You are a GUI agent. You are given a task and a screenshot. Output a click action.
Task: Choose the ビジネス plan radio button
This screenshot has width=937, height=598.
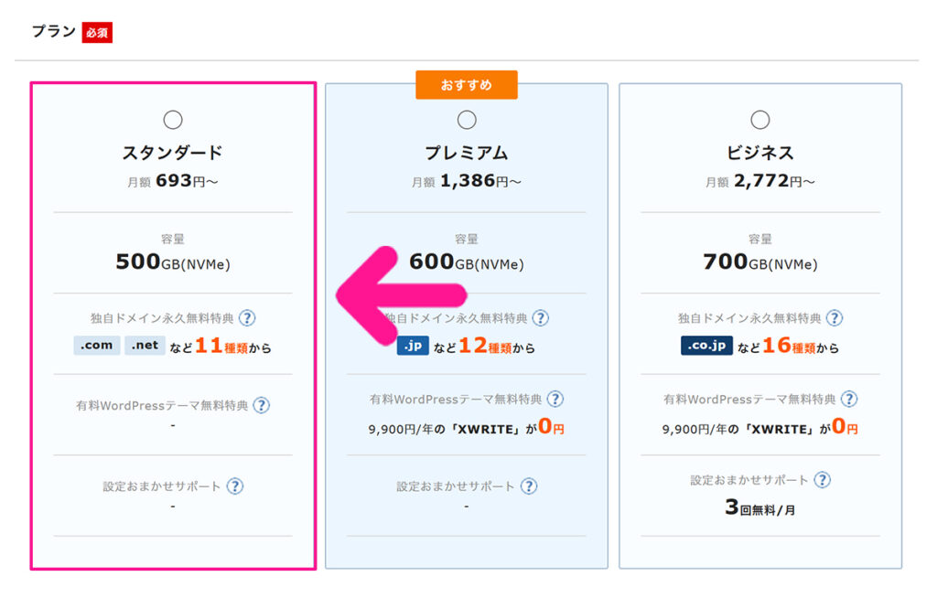point(759,120)
